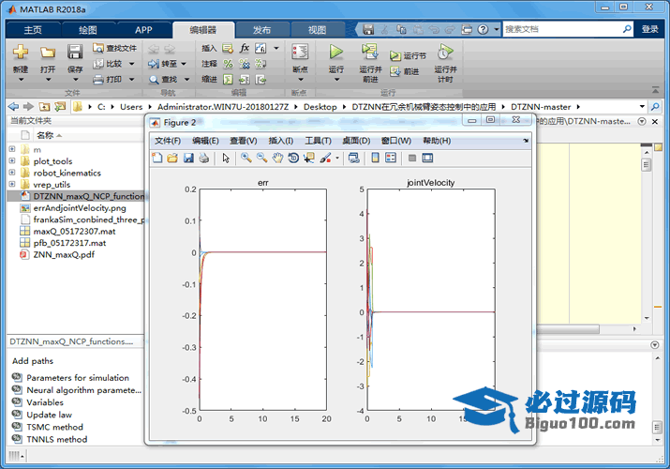Open Figure 2 工具(T) menu

(x=318, y=141)
